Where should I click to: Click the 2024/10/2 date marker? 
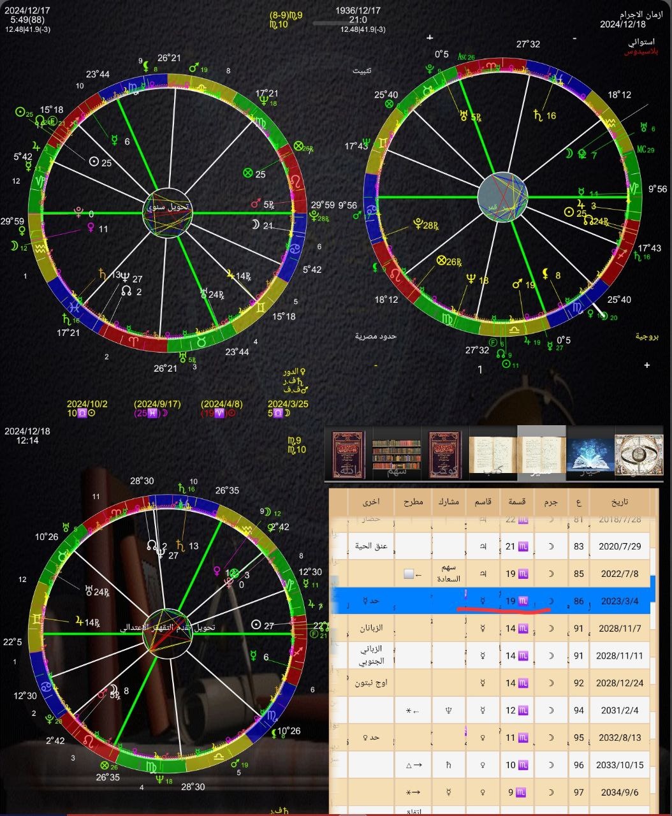pyautogui.click(x=87, y=404)
